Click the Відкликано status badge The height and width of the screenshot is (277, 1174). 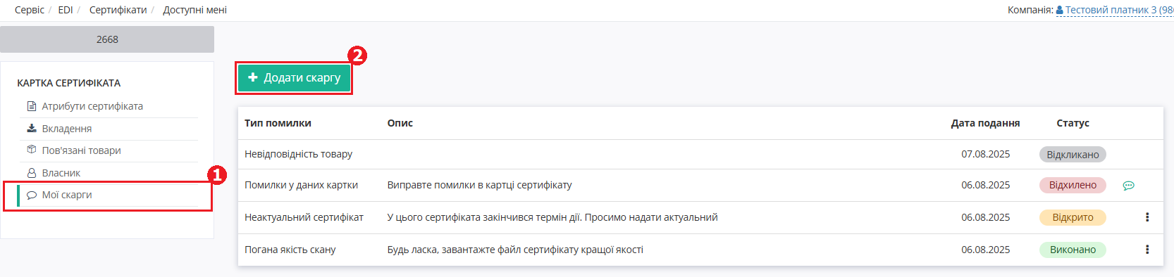(1073, 155)
